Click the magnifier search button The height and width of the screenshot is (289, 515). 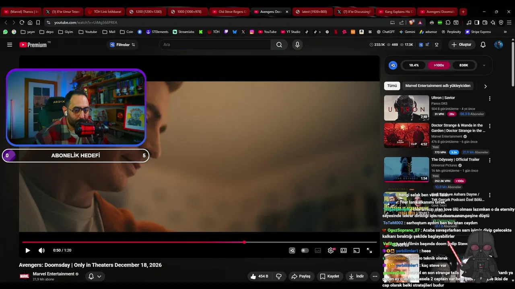tap(279, 45)
